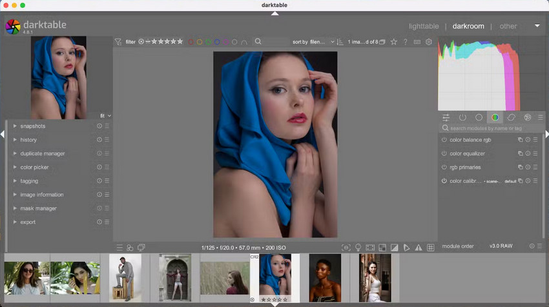Collapse the left panel with side arrow
Viewport: 549px width, 307px height.
point(3,134)
